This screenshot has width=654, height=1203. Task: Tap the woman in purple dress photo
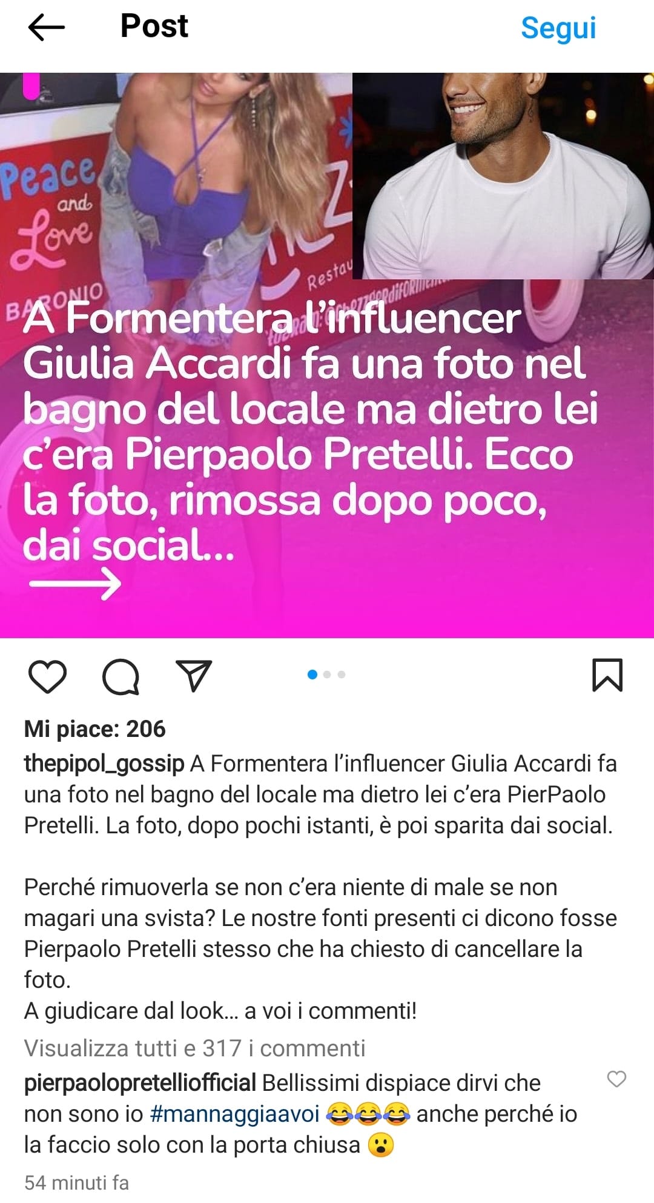coord(176,182)
